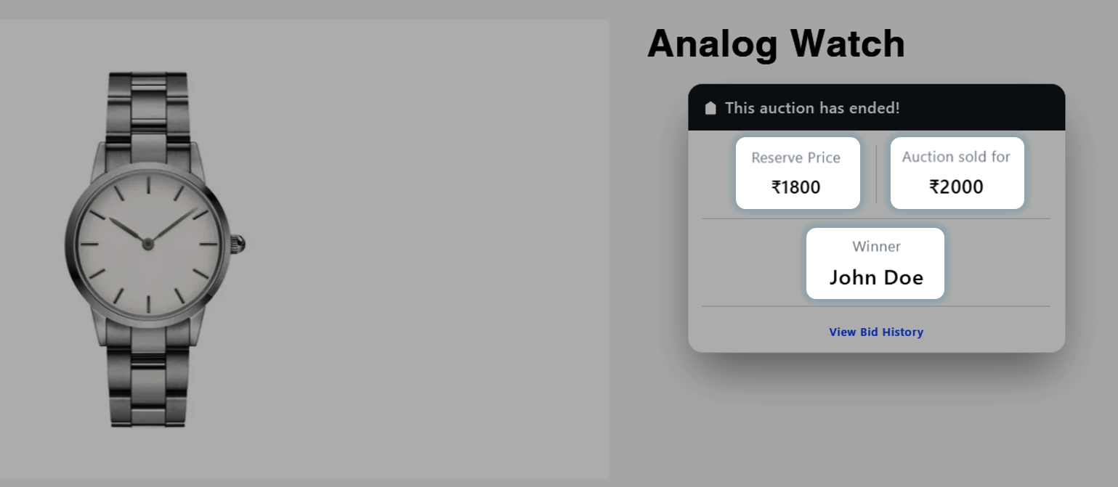Viewport: 1118px width, 487px height.
Task: Click the winner name John Doe
Action: click(876, 277)
